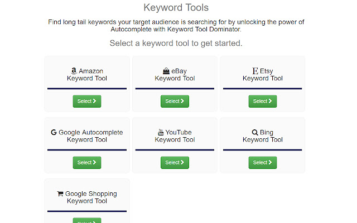Click the Keyword Tools page heading
357x223 pixels.
coord(176,8)
